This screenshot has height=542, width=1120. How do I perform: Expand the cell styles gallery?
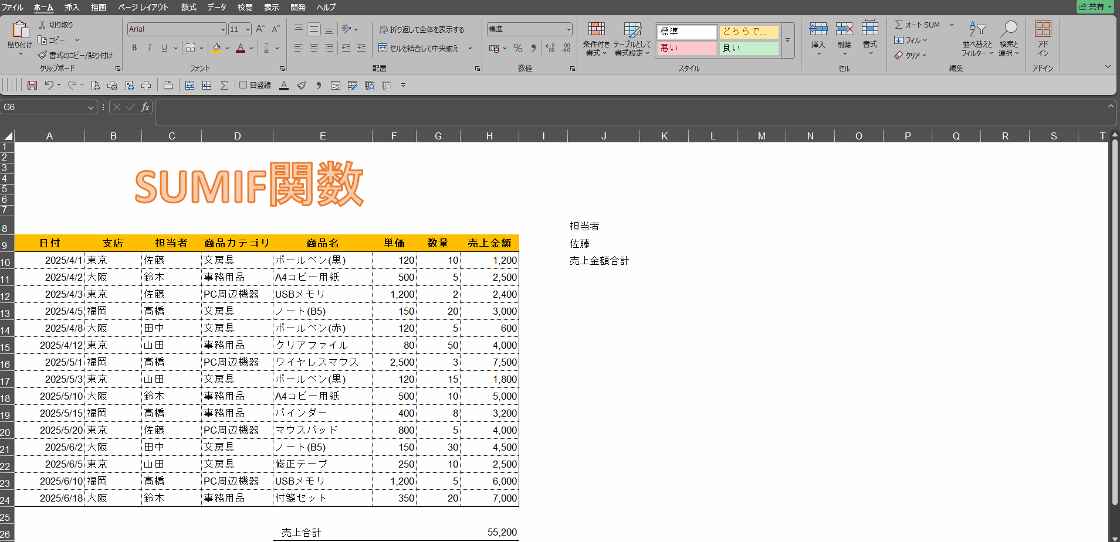coord(787,40)
